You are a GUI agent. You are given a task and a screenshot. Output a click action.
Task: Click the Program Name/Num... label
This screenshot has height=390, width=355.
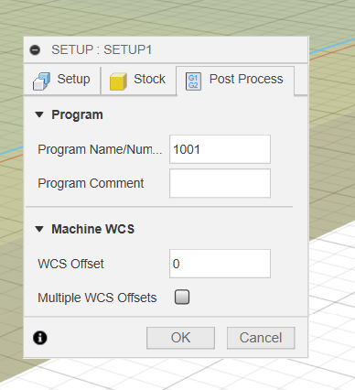click(100, 149)
